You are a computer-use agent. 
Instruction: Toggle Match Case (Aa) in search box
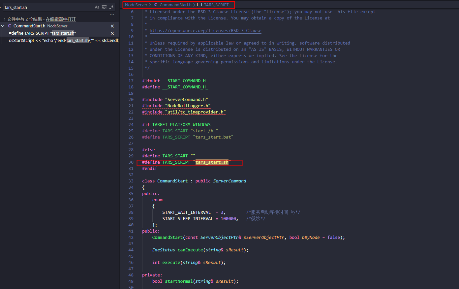pyautogui.click(x=97, y=7)
